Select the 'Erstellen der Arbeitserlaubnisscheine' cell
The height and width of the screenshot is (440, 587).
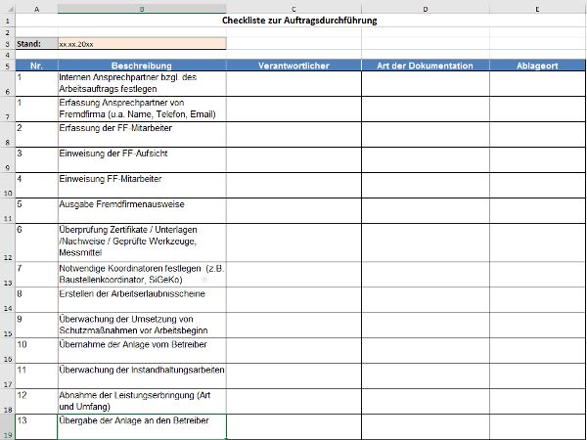click(x=141, y=299)
